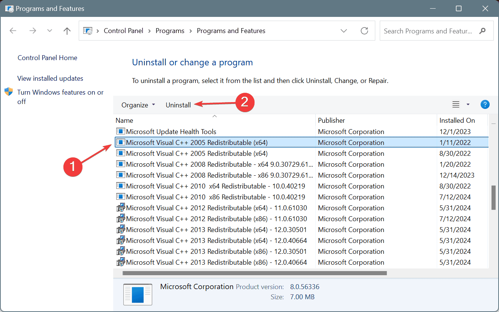499x312 pixels.
Task: Select Control Panel in the breadcrumb
Action: [123, 31]
